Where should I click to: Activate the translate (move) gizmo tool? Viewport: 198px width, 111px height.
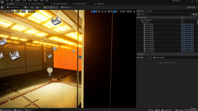[x=94, y=12]
